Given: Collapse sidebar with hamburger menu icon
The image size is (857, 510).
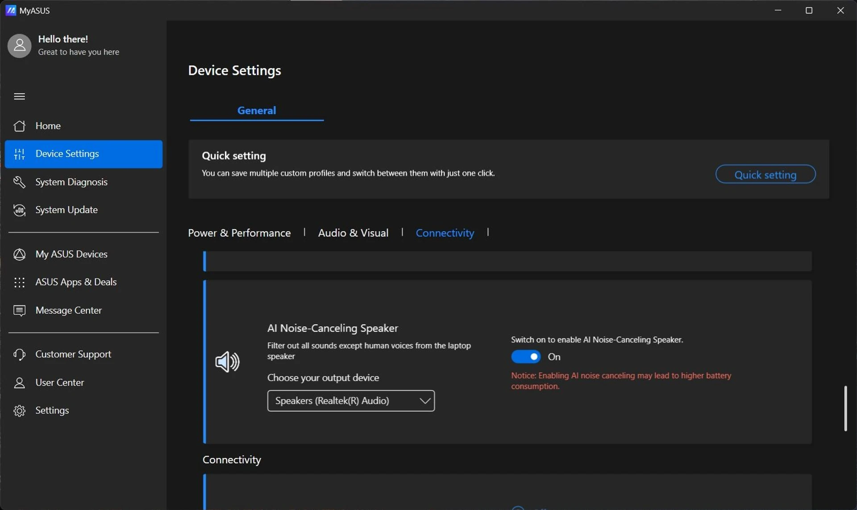Looking at the screenshot, I should [19, 96].
